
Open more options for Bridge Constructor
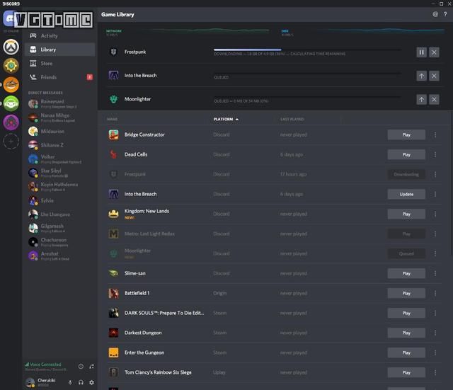point(435,134)
